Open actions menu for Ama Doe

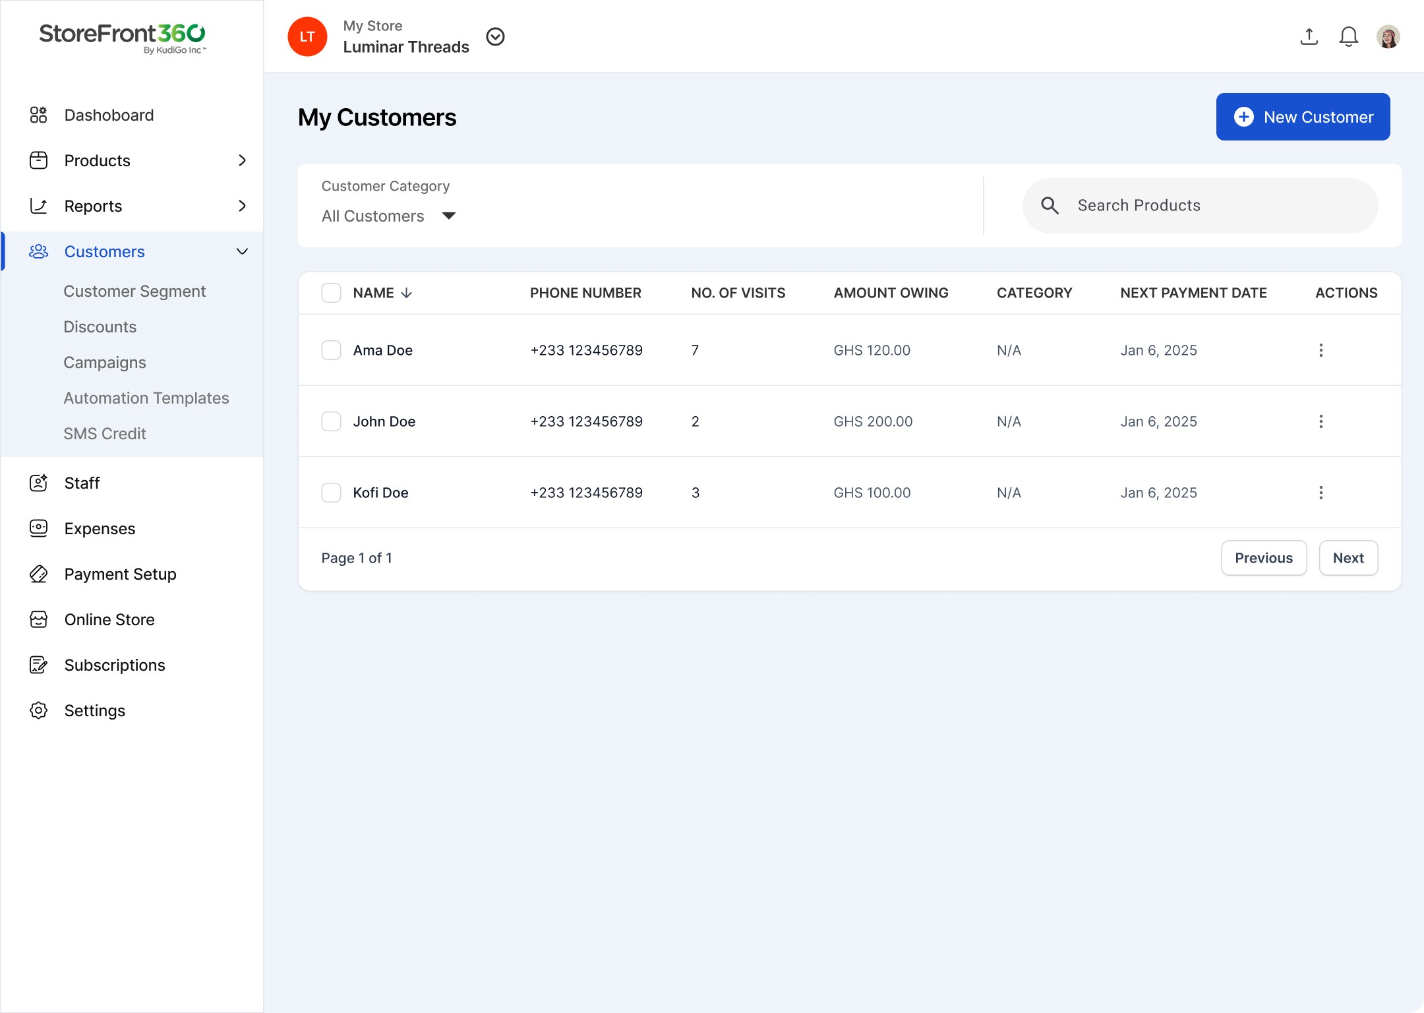point(1320,350)
